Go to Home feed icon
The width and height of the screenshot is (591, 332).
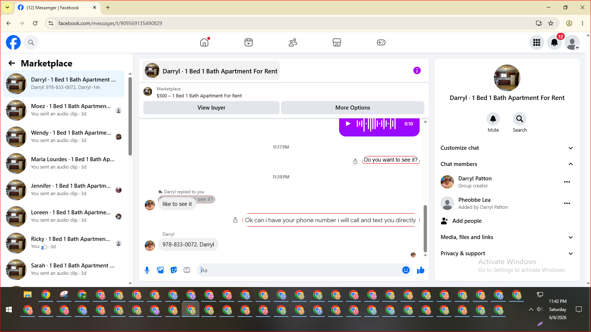tap(204, 42)
